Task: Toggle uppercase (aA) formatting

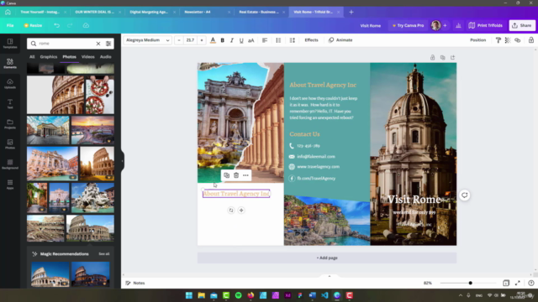Action: point(251,40)
